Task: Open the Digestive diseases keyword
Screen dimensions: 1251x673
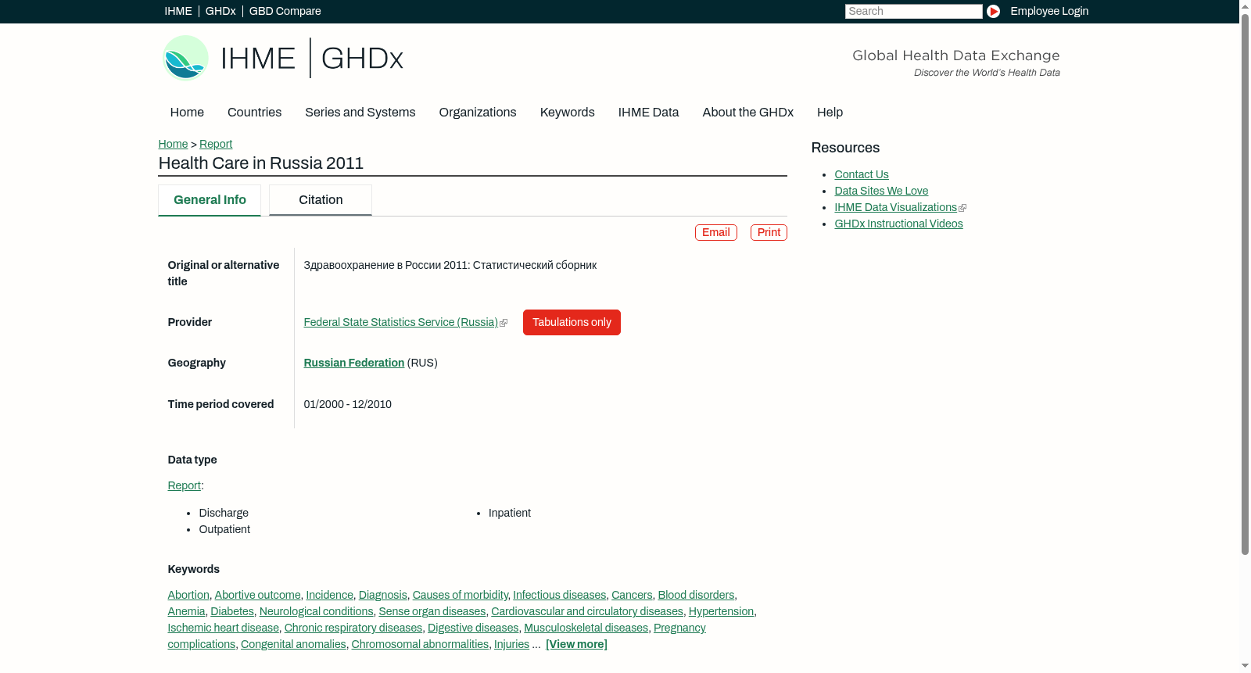Action: (x=473, y=628)
